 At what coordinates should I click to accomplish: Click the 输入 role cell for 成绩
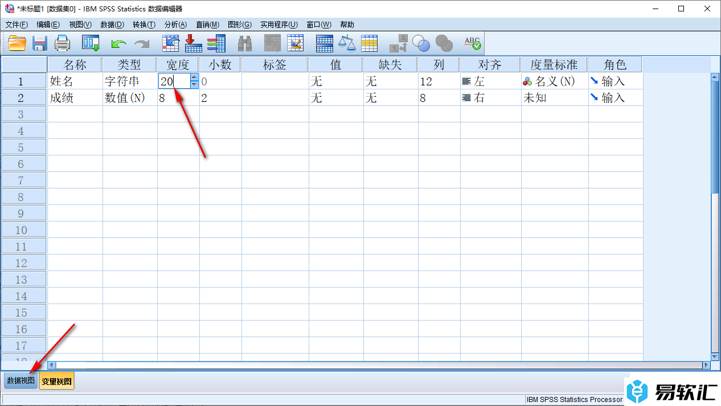[616, 98]
